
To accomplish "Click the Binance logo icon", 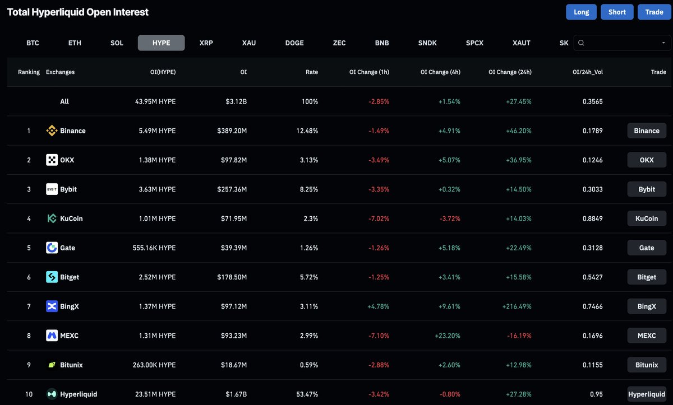I will point(52,131).
